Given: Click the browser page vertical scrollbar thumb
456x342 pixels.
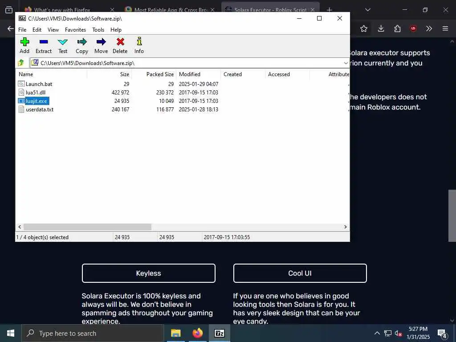Looking at the screenshot, I should 452,216.
